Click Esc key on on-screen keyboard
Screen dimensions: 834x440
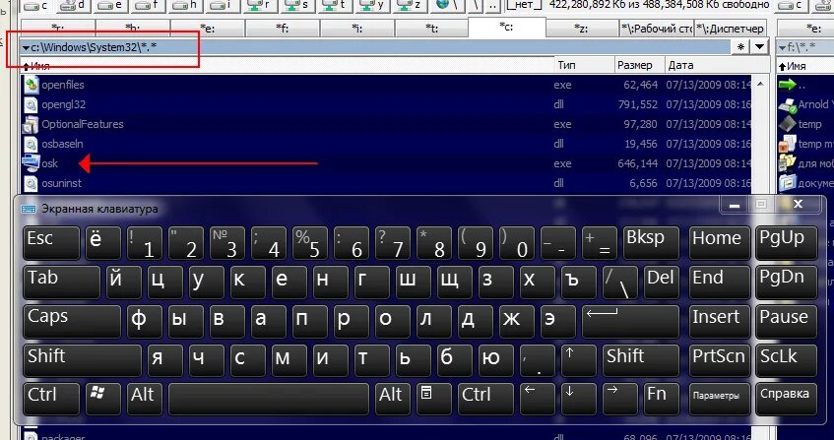click(51, 243)
